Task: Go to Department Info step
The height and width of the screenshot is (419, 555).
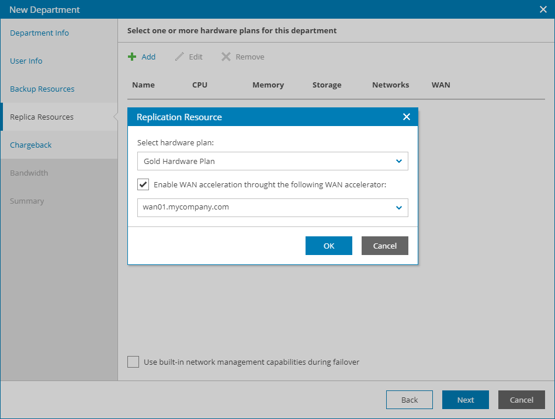Action: pyautogui.click(x=39, y=33)
